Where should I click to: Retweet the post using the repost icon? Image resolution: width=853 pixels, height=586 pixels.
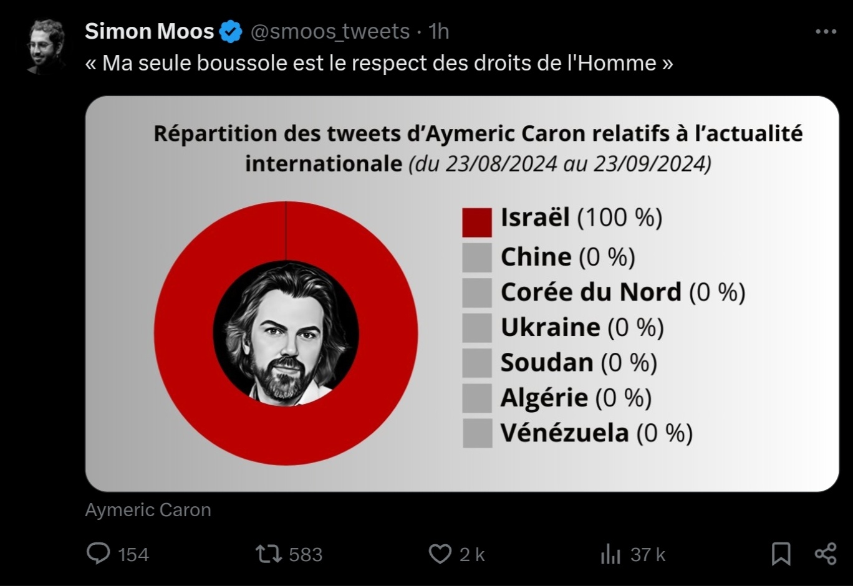click(269, 554)
